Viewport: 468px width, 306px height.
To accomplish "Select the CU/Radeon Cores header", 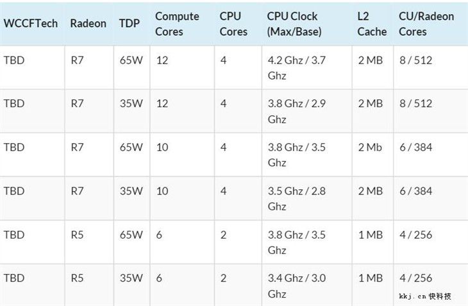I will tap(426, 24).
